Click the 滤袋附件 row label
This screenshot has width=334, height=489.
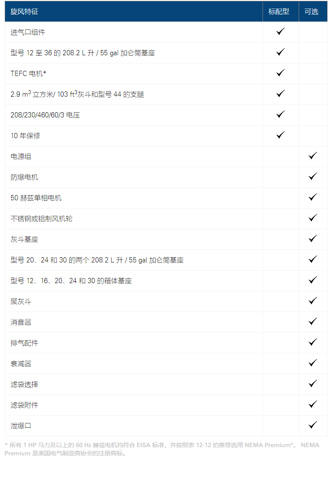pos(24,405)
